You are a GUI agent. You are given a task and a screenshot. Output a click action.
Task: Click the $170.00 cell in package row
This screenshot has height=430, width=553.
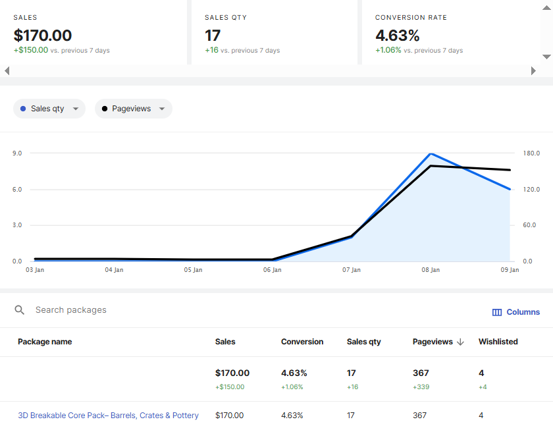(x=229, y=416)
